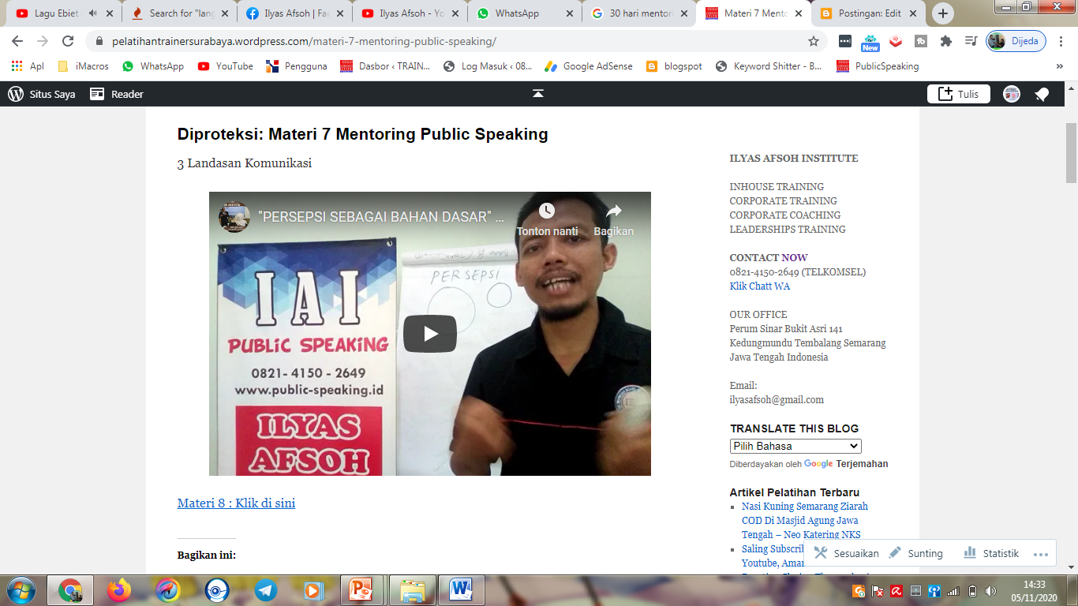
Task: Open Firefox from the taskbar
Action: 119,590
